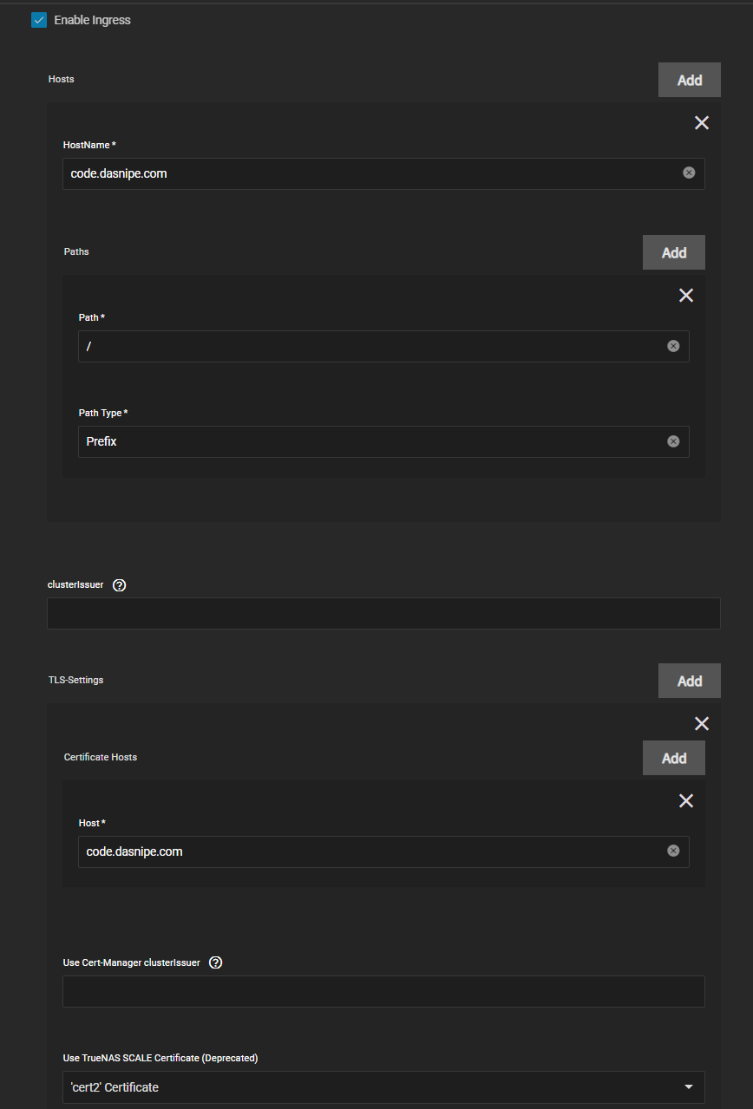Remove the certificate host entry with X
The height and width of the screenshot is (1109, 753).
(x=685, y=801)
